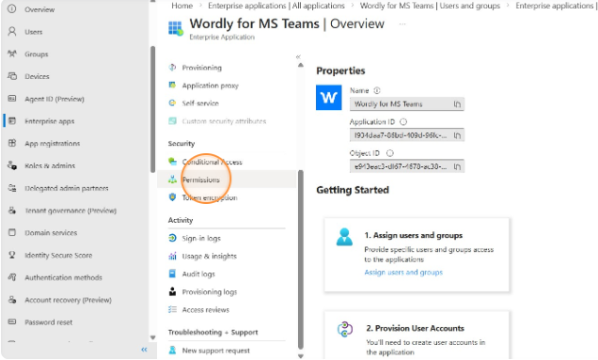Screen dimensions: 598x360
Task: Click the Self-service icon
Action: (x=172, y=103)
